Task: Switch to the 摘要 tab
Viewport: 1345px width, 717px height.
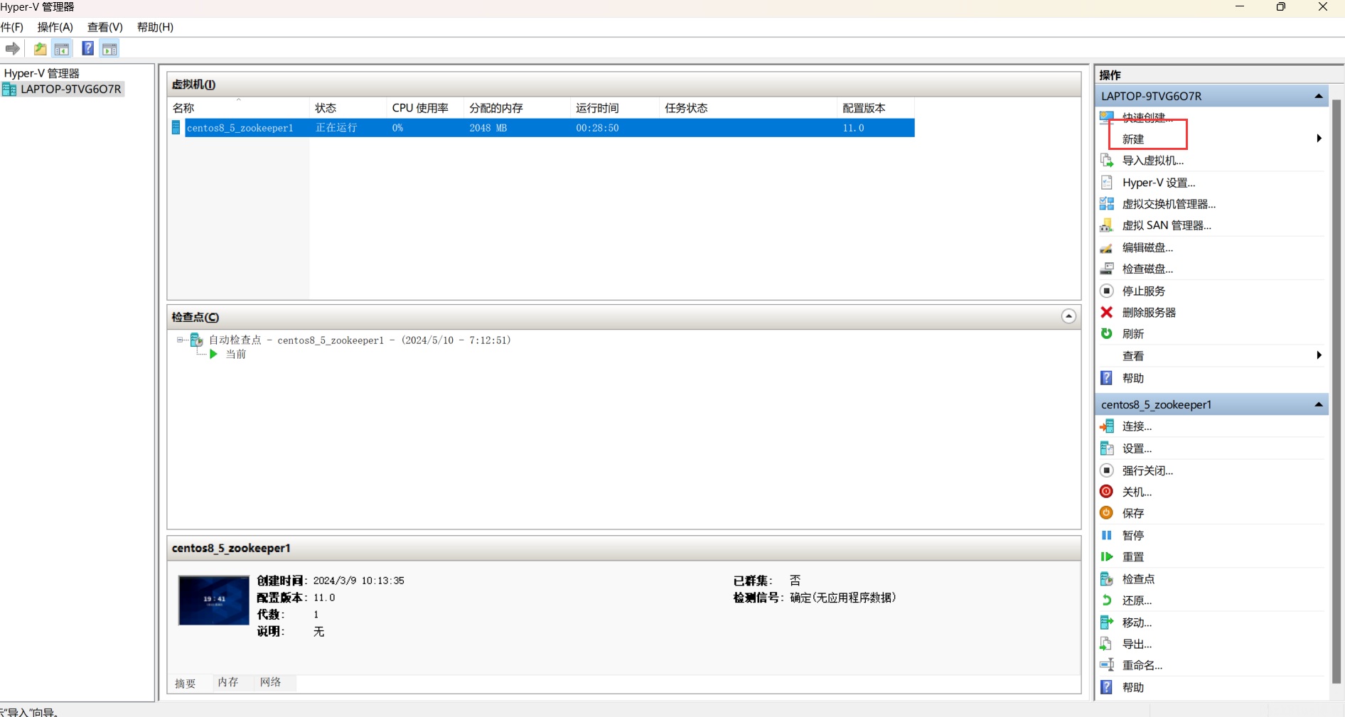Action: [x=186, y=683]
